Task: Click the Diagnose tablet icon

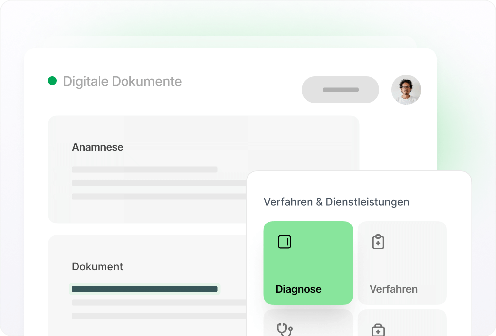Action: click(x=284, y=242)
